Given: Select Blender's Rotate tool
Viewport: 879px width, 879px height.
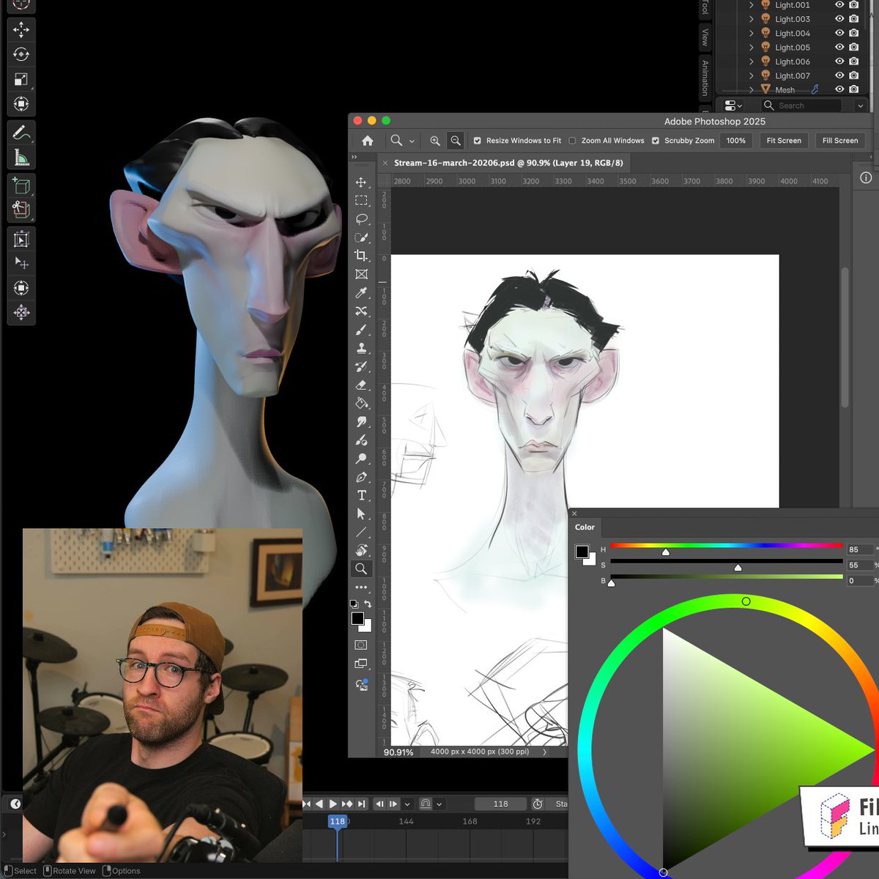Looking at the screenshot, I should coord(21,54).
